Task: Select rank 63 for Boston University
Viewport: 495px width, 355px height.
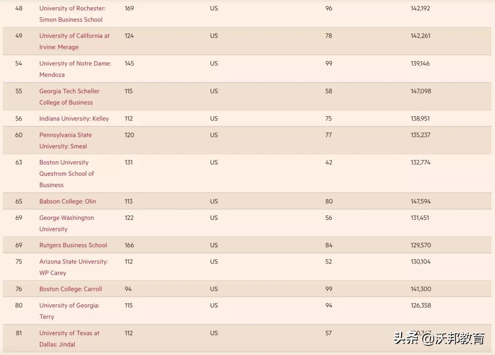Action: coord(19,163)
